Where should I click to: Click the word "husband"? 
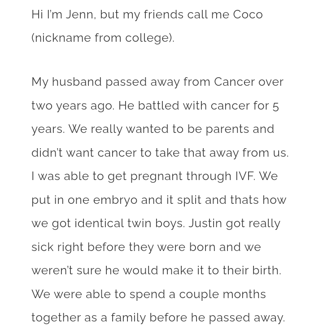click(77, 82)
